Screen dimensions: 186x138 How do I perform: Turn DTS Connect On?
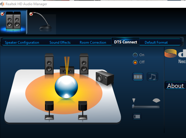click(x=135, y=55)
